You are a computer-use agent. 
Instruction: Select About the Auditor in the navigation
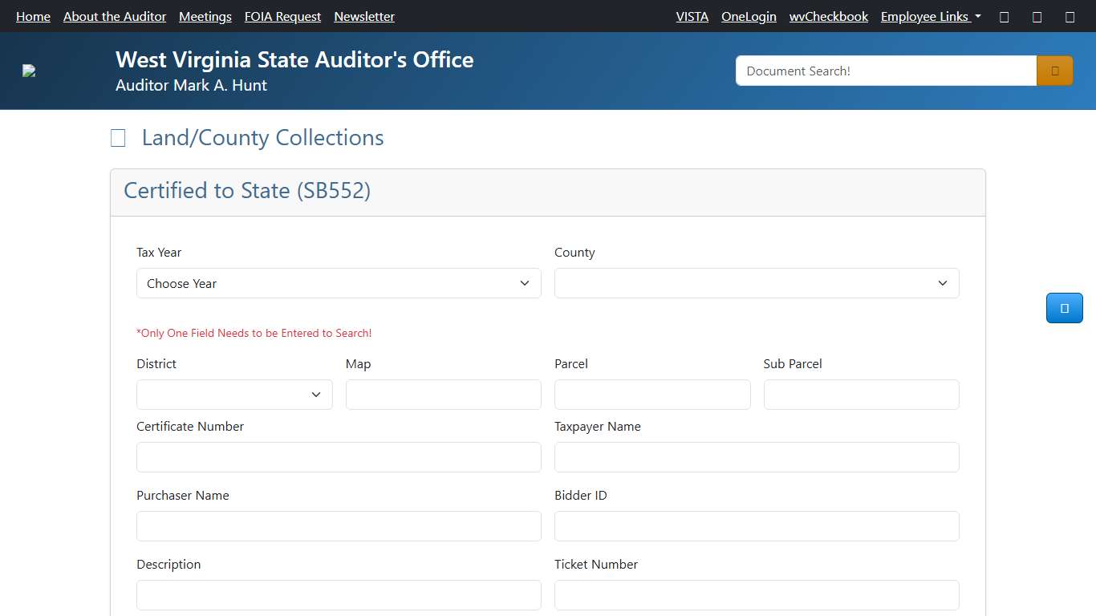click(114, 16)
